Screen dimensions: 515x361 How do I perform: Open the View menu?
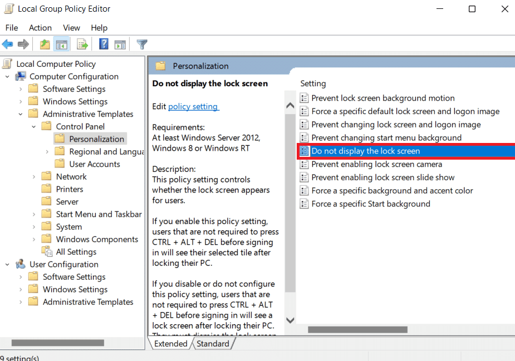[x=71, y=28]
